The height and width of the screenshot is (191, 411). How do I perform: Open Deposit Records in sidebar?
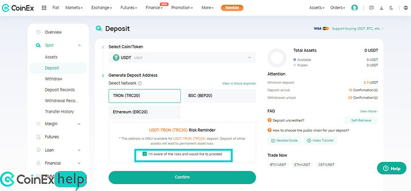tap(60, 90)
